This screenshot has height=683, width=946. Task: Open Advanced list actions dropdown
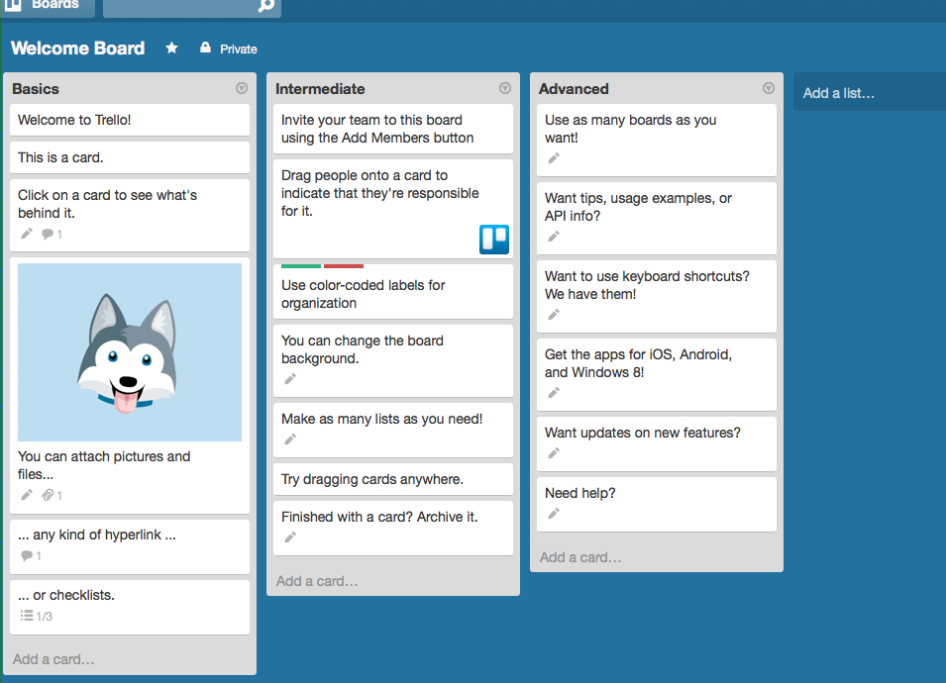pos(769,88)
